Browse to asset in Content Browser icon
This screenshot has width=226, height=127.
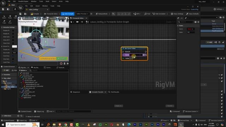click(x=25, y=14)
